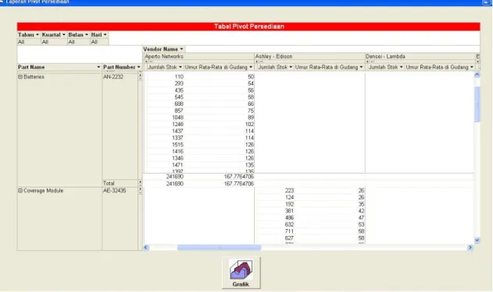Click the horizontal scrollbar left arrow
The height and width of the screenshot is (292, 493).
(x=146, y=248)
